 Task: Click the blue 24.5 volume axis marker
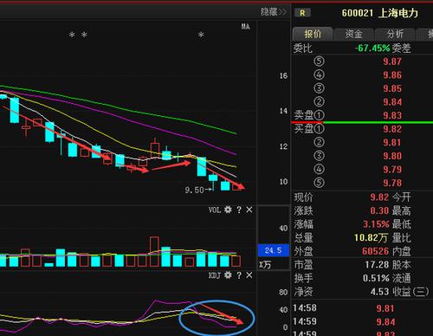[x=273, y=250]
